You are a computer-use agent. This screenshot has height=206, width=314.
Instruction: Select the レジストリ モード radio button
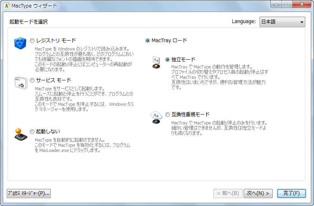pos(32,41)
